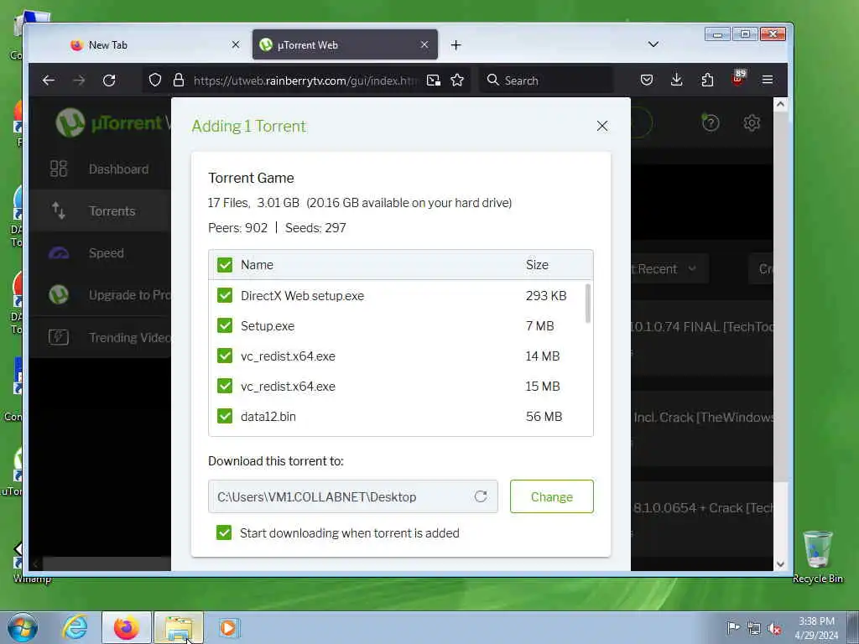Image resolution: width=859 pixels, height=644 pixels.
Task: Close the New Tab browser tab
Action: click(236, 44)
